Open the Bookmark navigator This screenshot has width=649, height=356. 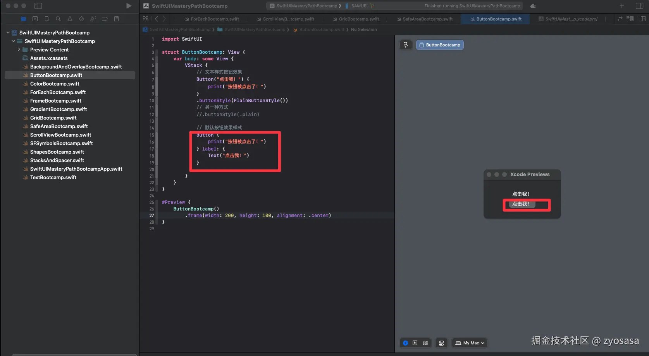46,19
